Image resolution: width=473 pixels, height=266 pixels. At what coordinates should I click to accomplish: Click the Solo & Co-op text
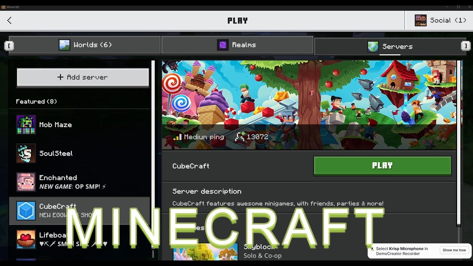pyautogui.click(x=262, y=256)
